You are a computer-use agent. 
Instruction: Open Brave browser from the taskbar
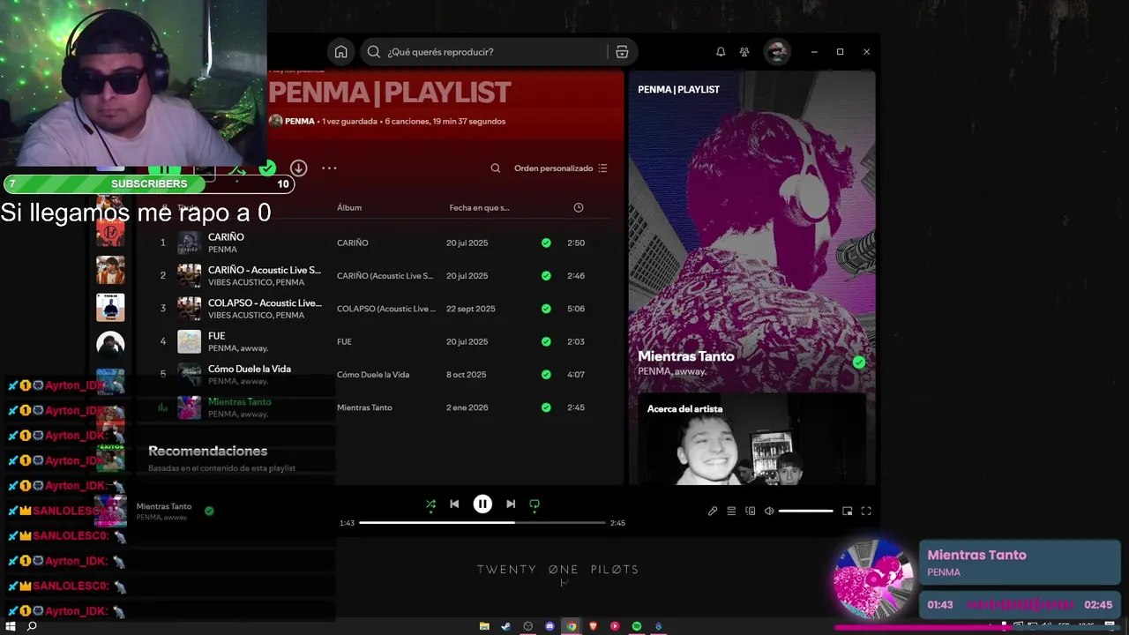pos(593,626)
